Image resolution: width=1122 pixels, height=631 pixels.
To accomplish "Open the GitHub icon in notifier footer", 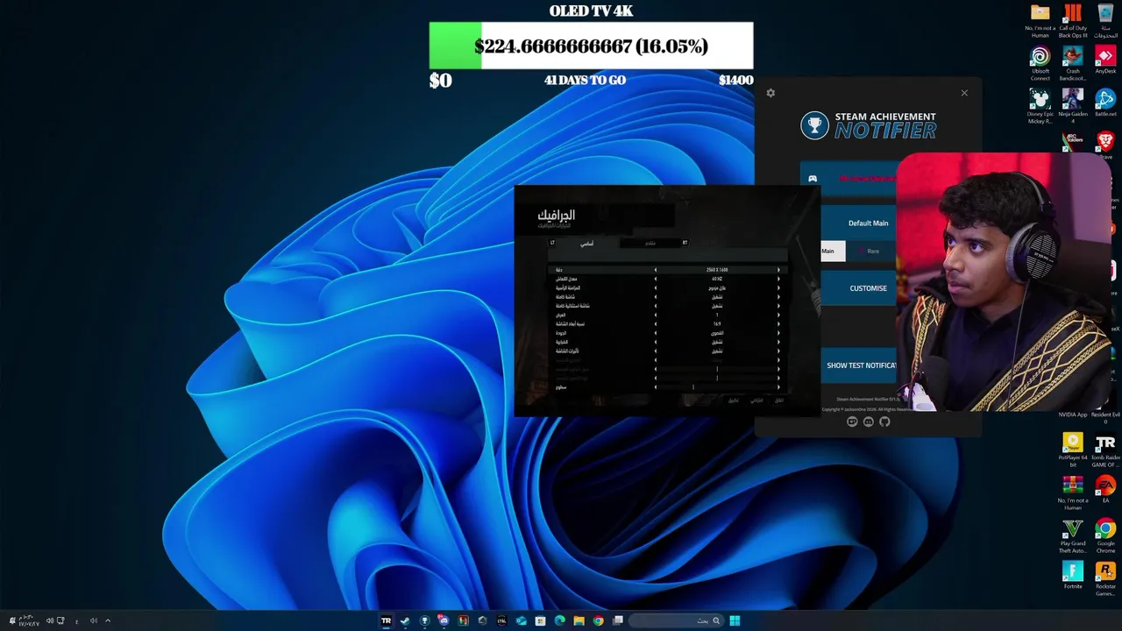I will (x=884, y=422).
